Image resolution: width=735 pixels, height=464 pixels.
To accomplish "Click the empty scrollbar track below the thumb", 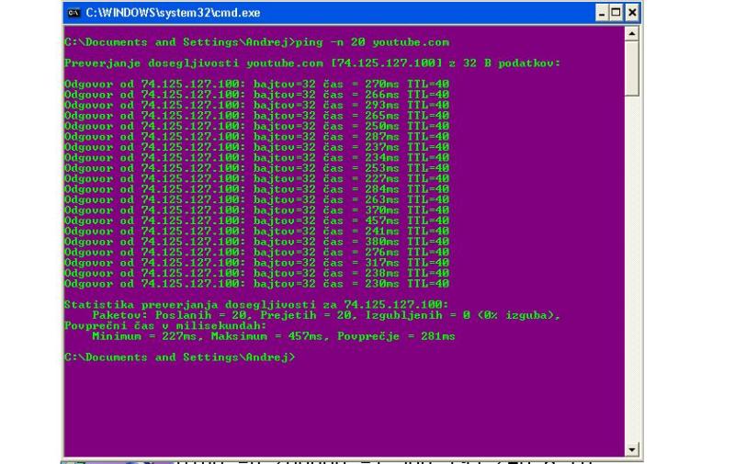I will pyautogui.click(x=631, y=276).
